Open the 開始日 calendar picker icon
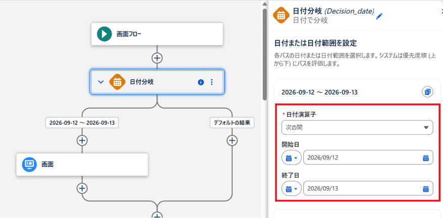443x218 pixels. (x=426, y=158)
